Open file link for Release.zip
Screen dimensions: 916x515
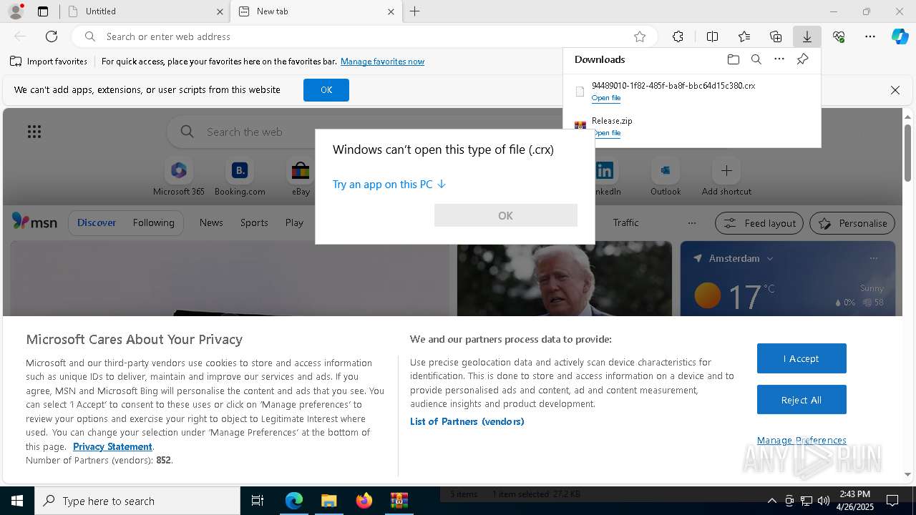(x=607, y=133)
